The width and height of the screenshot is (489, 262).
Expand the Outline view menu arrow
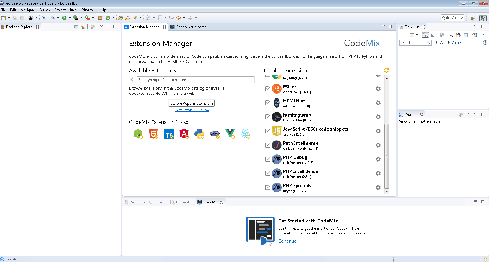tap(469, 114)
